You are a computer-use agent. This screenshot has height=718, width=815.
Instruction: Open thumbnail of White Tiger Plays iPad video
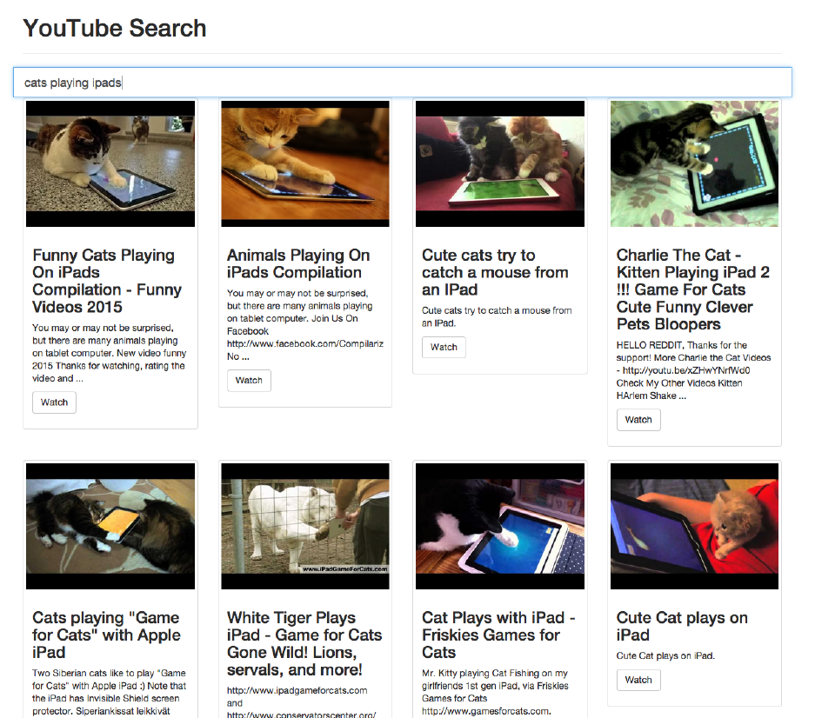click(x=305, y=526)
